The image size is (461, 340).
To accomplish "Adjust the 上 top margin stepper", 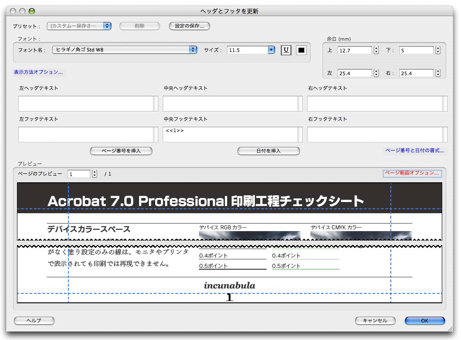I will 376,50.
